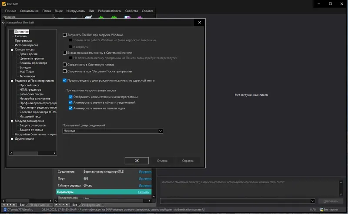The image size is (348, 214).
Task: Go to previous tab in message list navigator
Action: (x=60, y=205)
